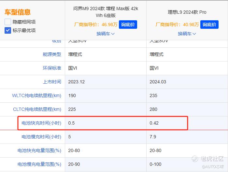Check the 隐藏相同项 checkbox
This screenshot has width=228, height=172.
[x=8, y=22]
